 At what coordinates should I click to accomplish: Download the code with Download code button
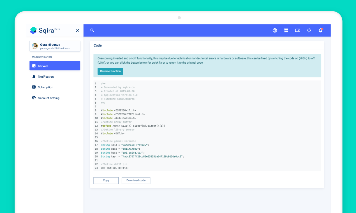click(x=136, y=180)
